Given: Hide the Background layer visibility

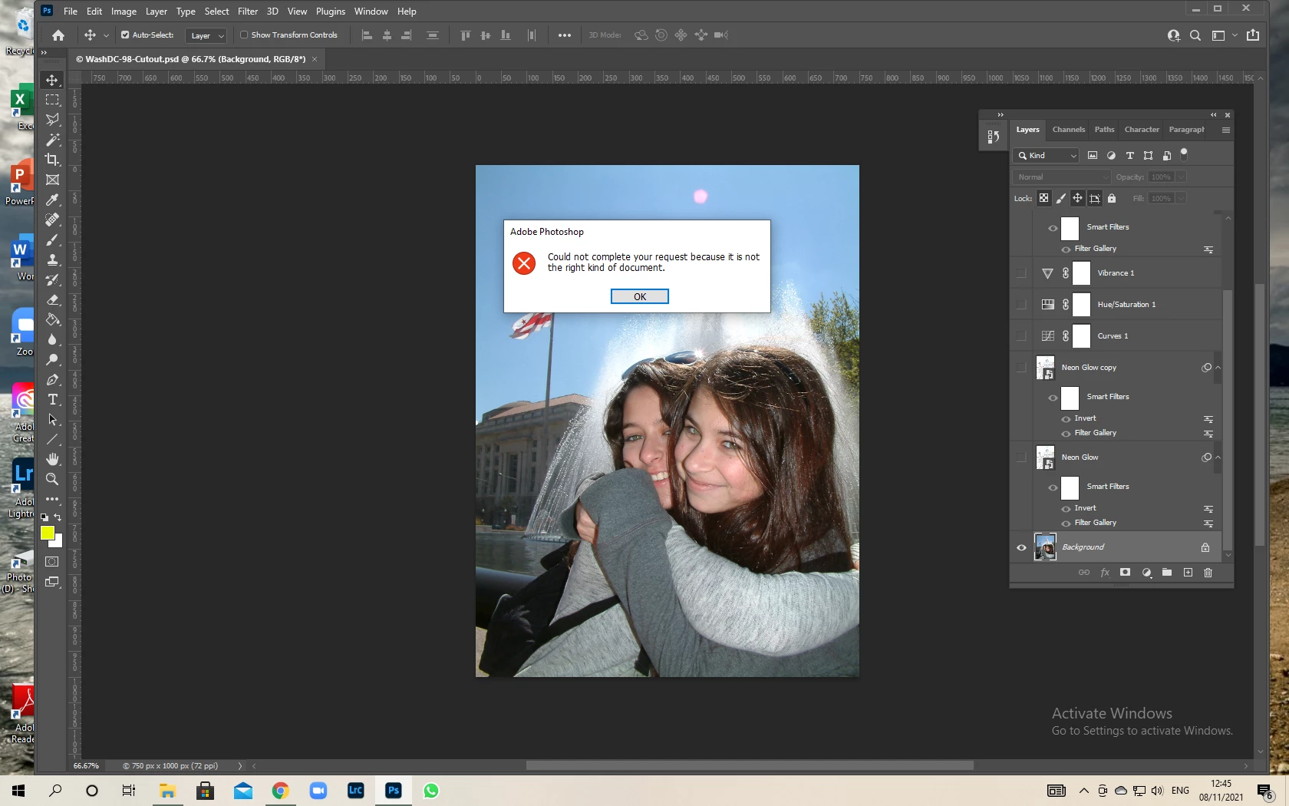Looking at the screenshot, I should click(1021, 547).
